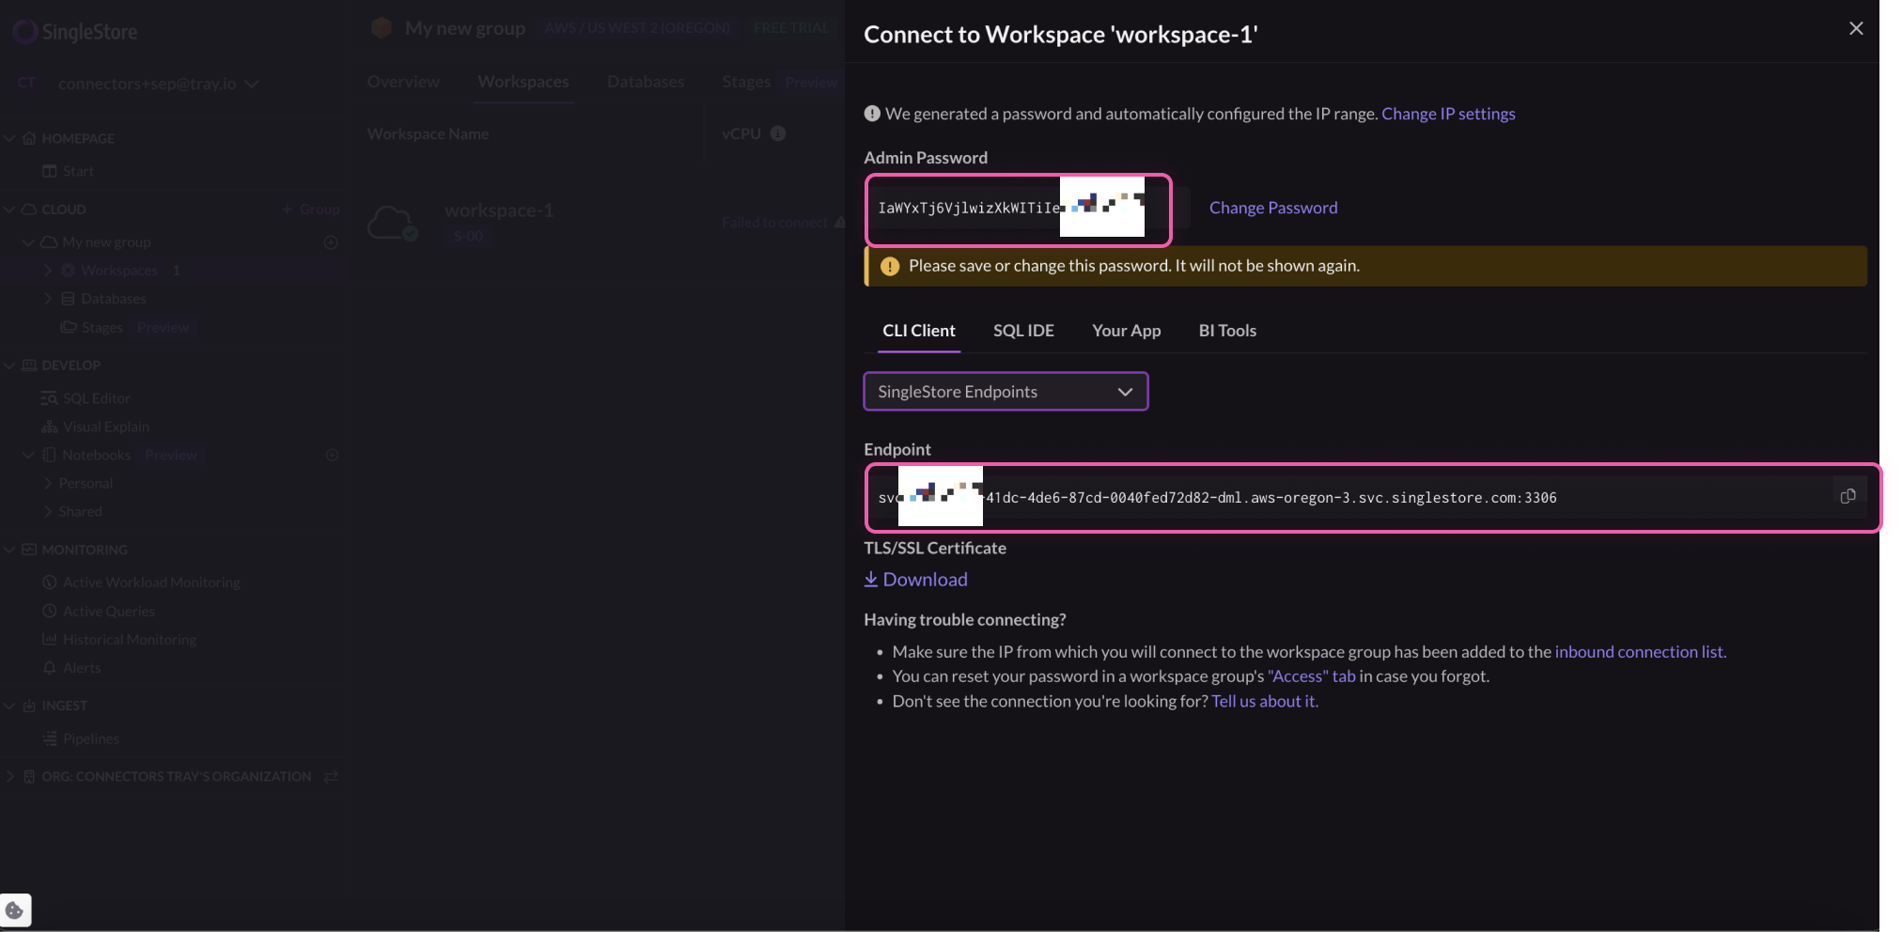Click the Download certificate arrow icon
The image size is (1902, 932).
pos(871,580)
